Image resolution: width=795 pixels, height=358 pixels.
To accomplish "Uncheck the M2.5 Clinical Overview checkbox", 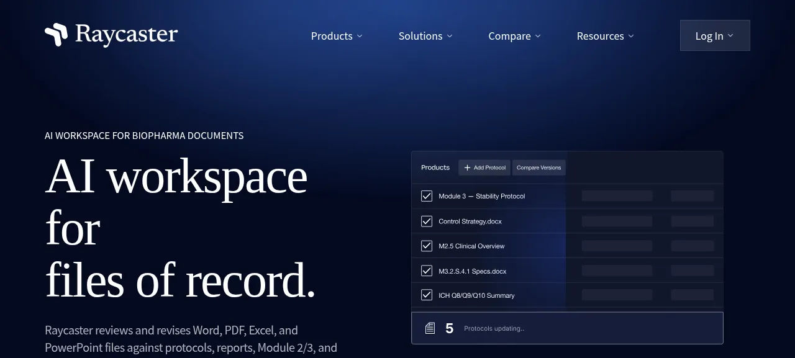I will pos(427,246).
